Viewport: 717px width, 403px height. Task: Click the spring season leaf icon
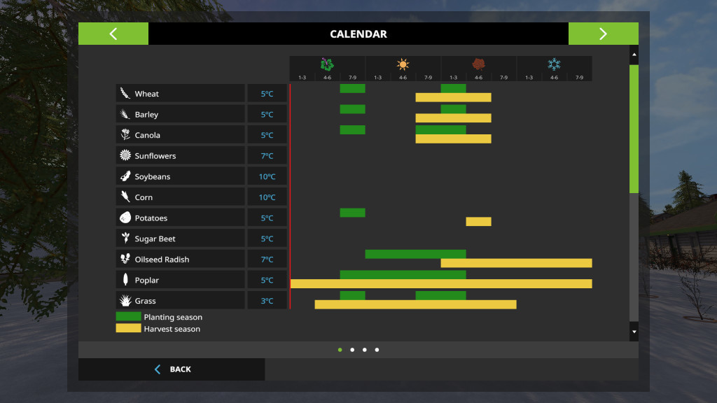pyautogui.click(x=327, y=64)
